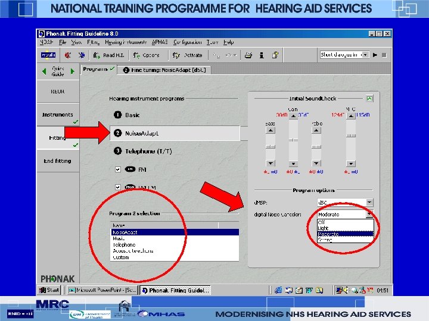The height and width of the screenshot is (321, 429).
Task: Increase MPO with the up arrow
Action: (x=351, y=116)
